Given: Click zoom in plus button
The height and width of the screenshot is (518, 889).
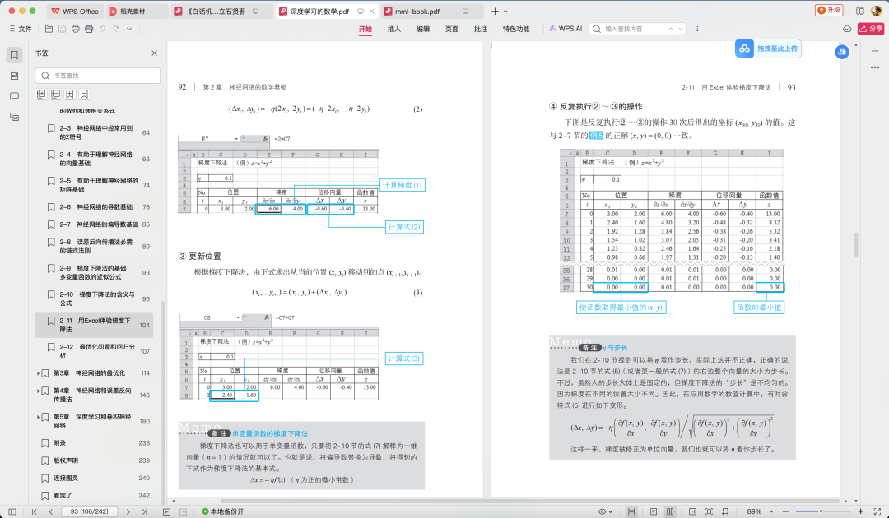Looking at the screenshot, I should (x=860, y=511).
